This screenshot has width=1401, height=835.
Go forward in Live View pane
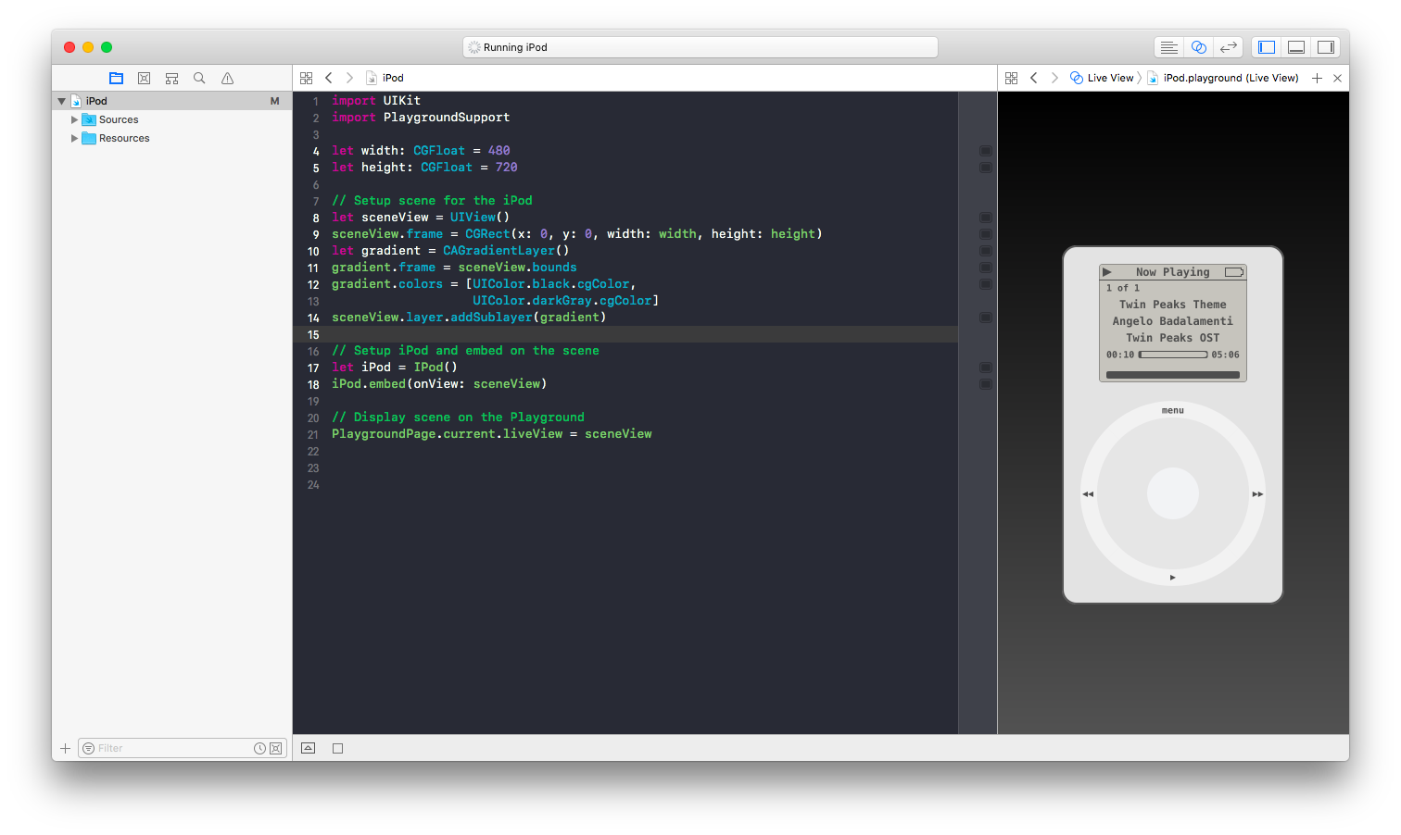[x=1054, y=79]
